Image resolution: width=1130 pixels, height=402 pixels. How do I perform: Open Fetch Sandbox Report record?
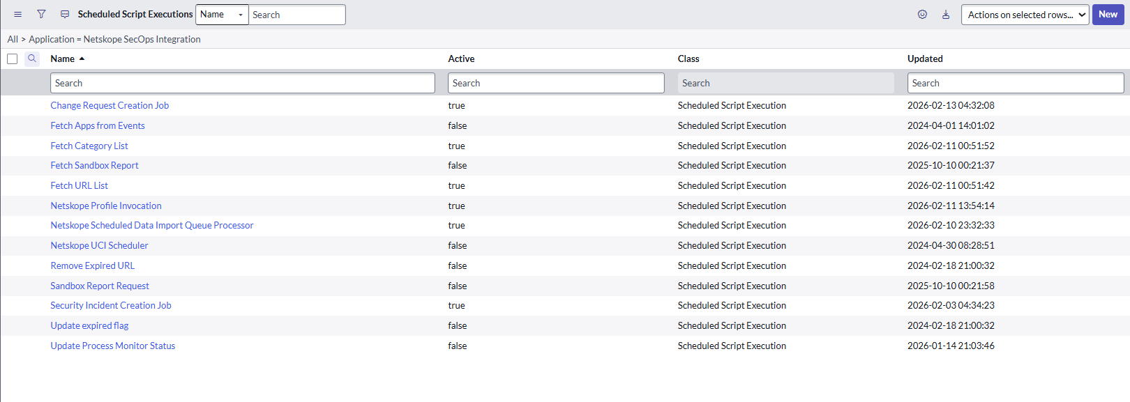pyautogui.click(x=94, y=165)
